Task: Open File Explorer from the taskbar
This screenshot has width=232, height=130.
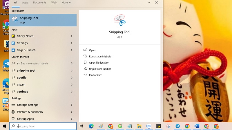Action: coord(139,126)
